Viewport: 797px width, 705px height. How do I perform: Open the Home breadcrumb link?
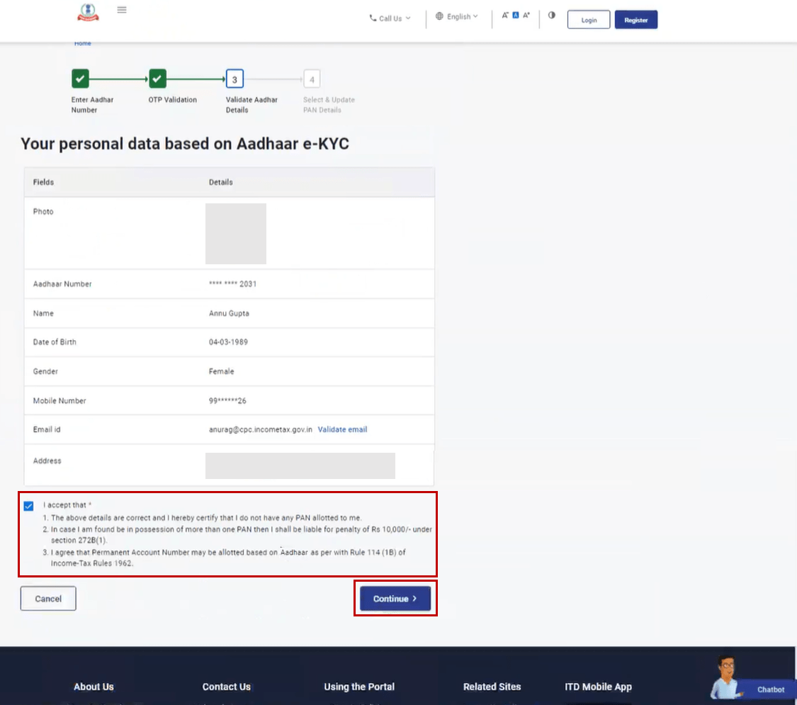(x=82, y=43)
